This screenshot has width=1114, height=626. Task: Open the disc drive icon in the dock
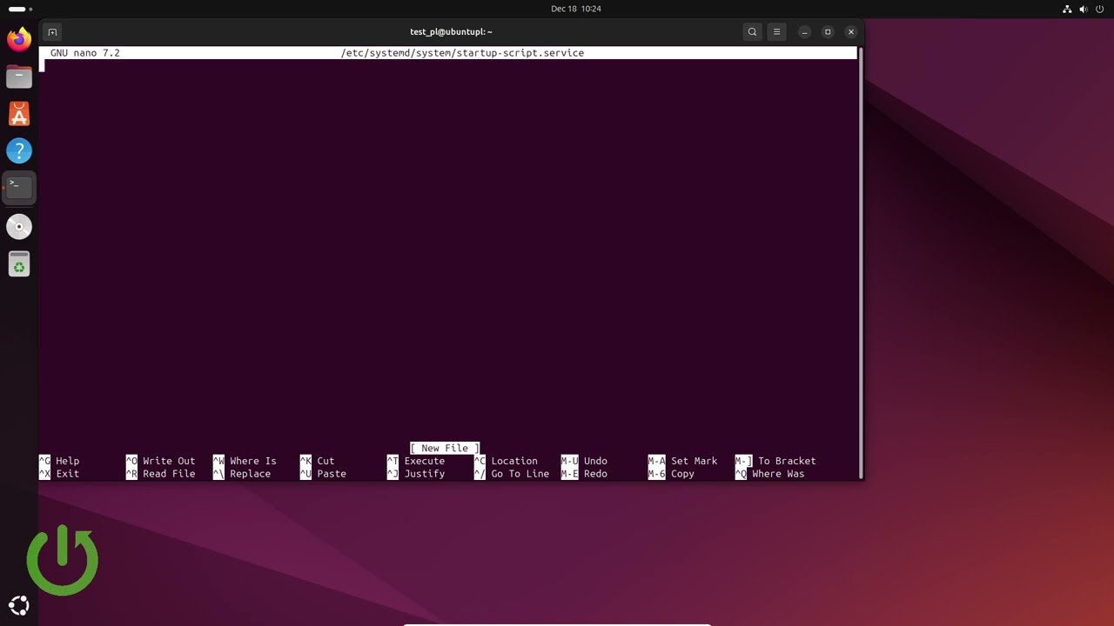(19, 227)
